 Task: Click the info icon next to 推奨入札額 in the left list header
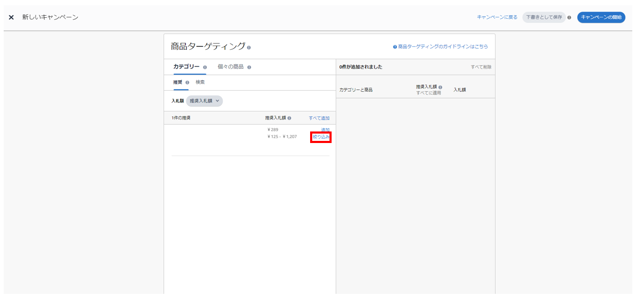click(x=289, y=118)
